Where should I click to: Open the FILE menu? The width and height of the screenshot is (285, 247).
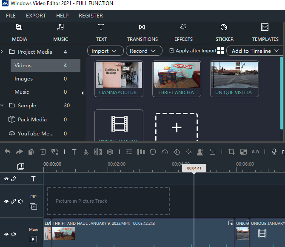click(11, 16)
